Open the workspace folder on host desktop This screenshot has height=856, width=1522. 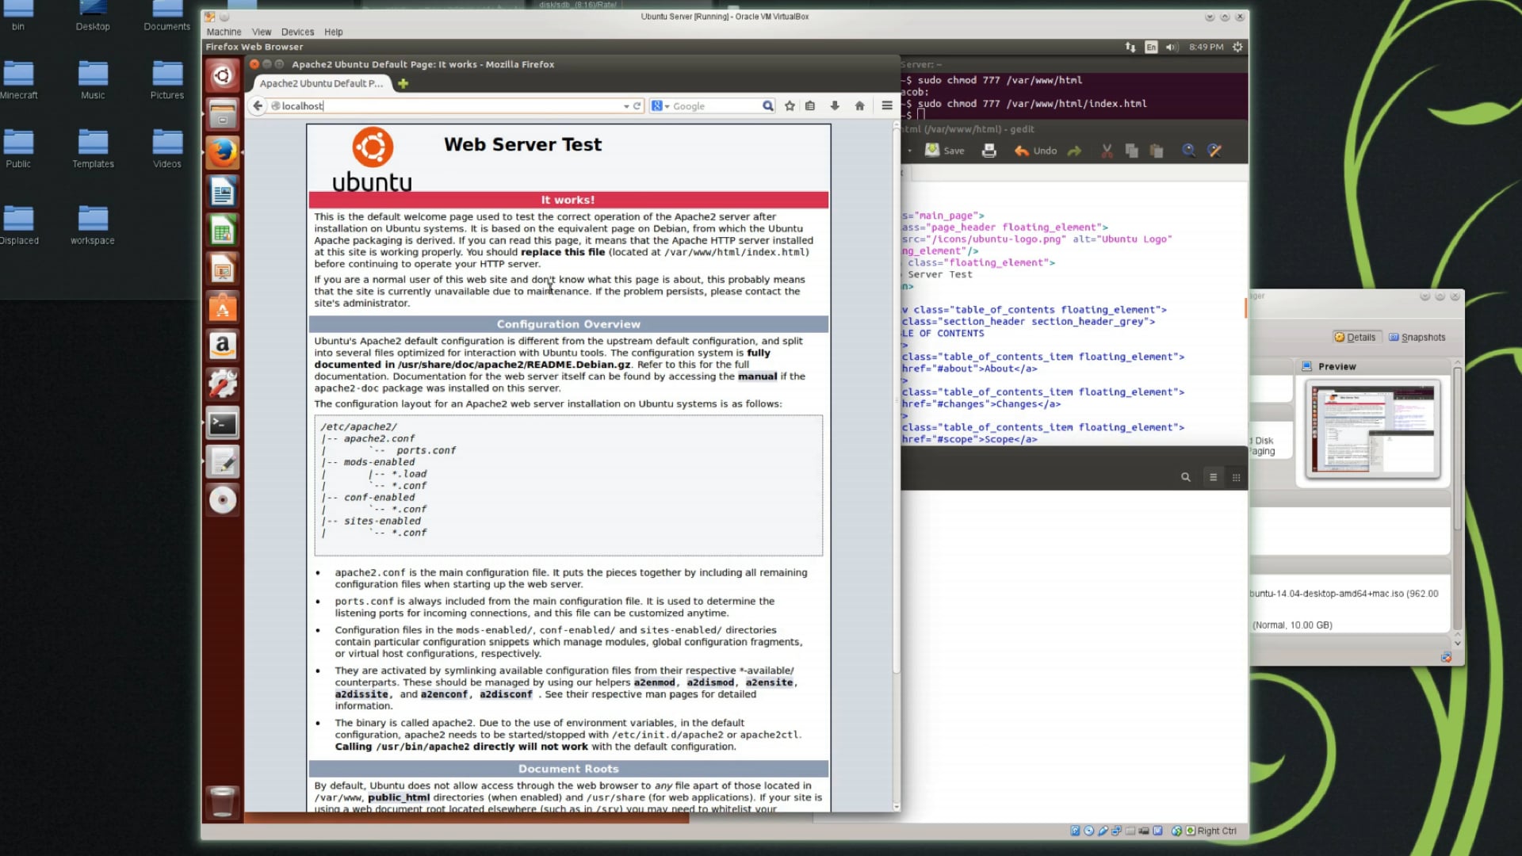pyautogui.click(x=93, y=225)
